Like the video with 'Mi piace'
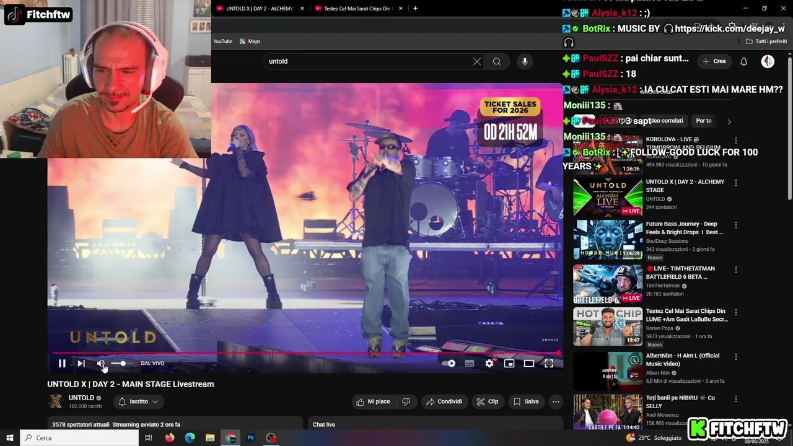The image size is (793, 446). coord(373,401)
